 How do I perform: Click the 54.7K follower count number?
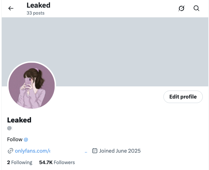pyautogui.click(x=46, y=162)
